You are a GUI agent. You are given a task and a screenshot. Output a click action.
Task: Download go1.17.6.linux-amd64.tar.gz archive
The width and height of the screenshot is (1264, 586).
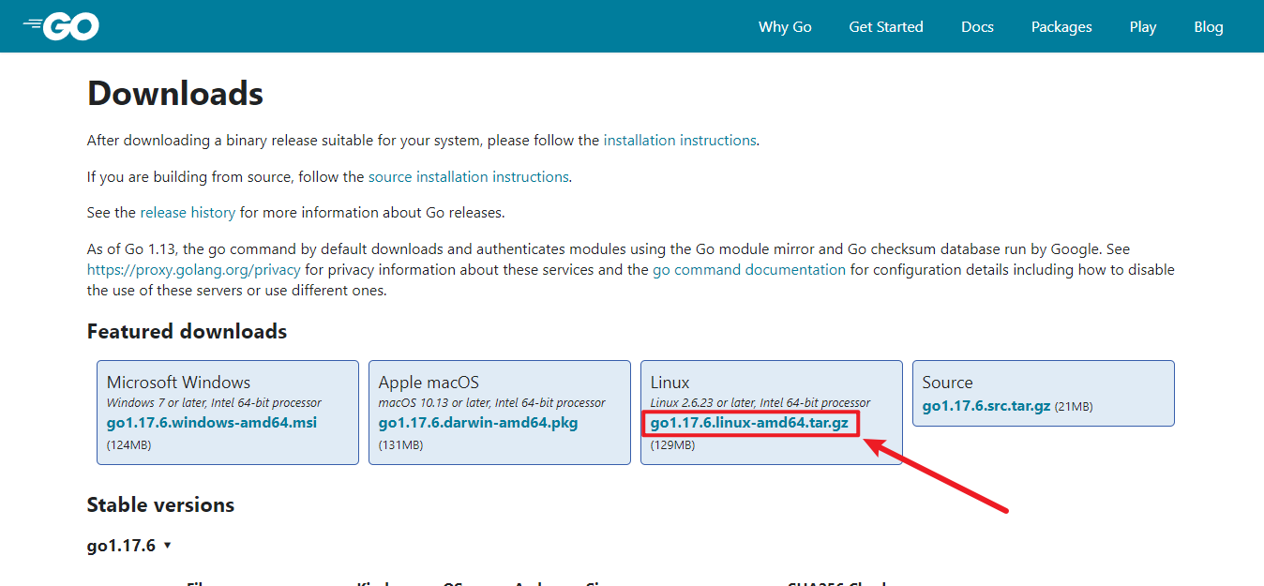point(749,422)
